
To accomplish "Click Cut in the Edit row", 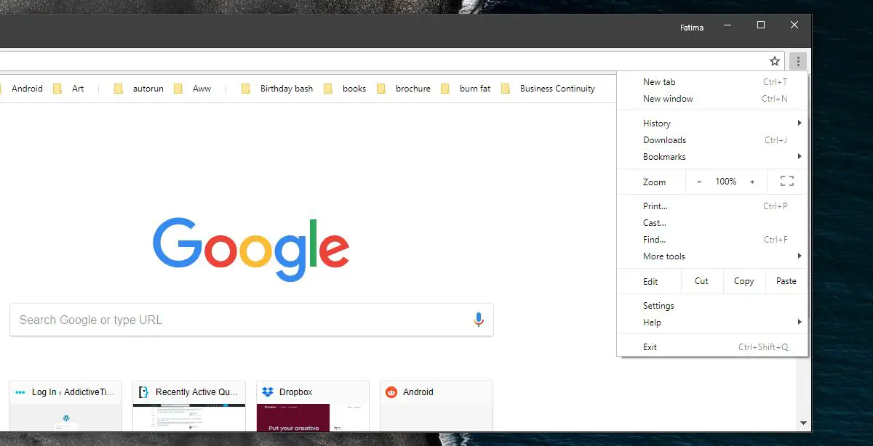I will 702,281.
